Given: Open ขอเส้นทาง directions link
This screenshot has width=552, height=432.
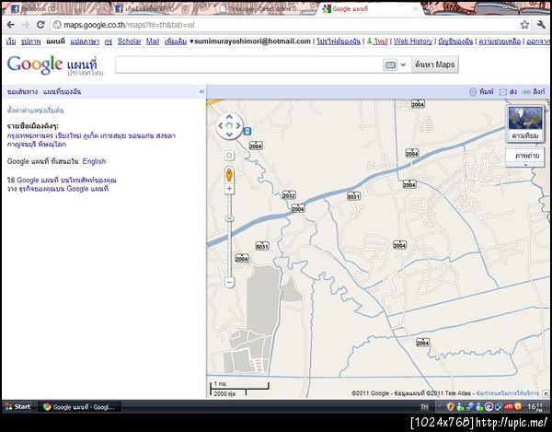Looking at the screenshot, I should pos(22,91).
